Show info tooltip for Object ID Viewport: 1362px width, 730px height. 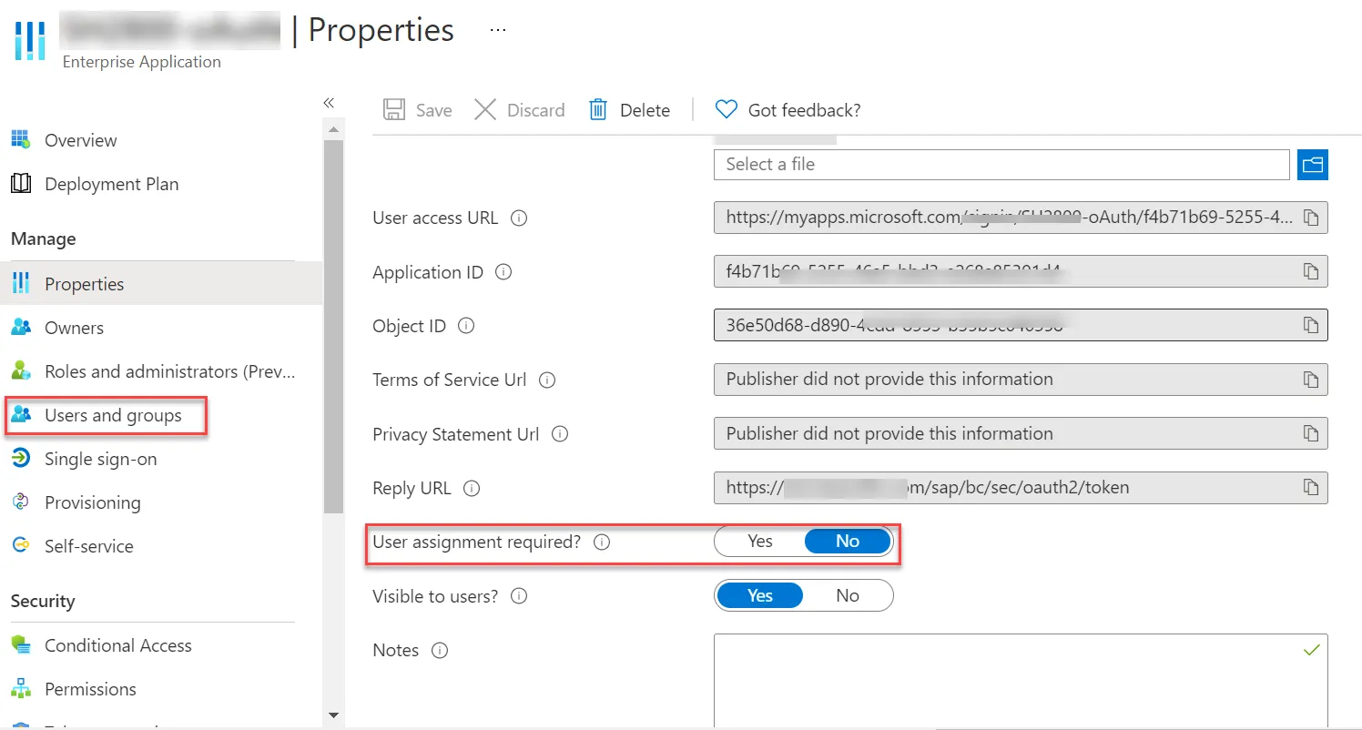(466, 326)
